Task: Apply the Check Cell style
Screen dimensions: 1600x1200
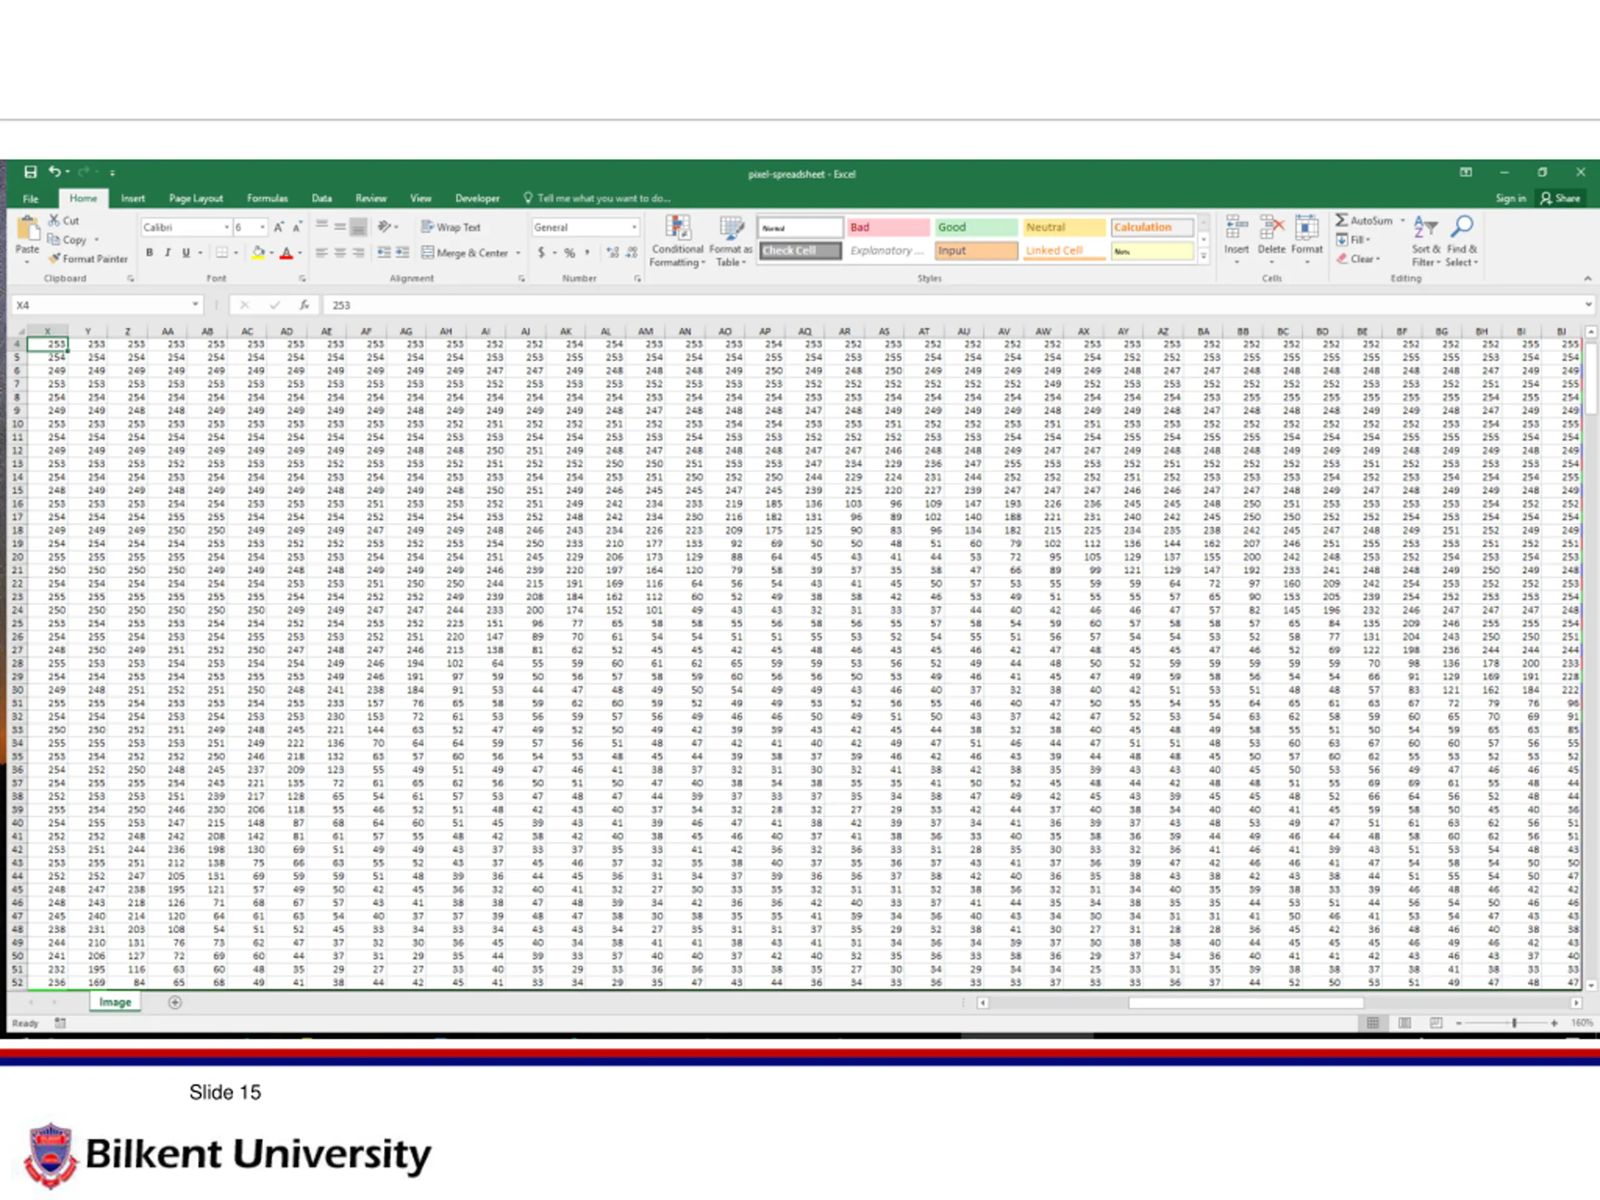Action: pyautogui.click(x=801, y=250)
